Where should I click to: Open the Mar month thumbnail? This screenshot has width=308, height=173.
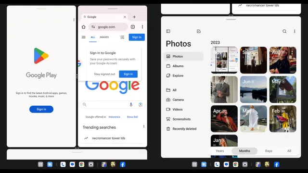click(254, 119)
